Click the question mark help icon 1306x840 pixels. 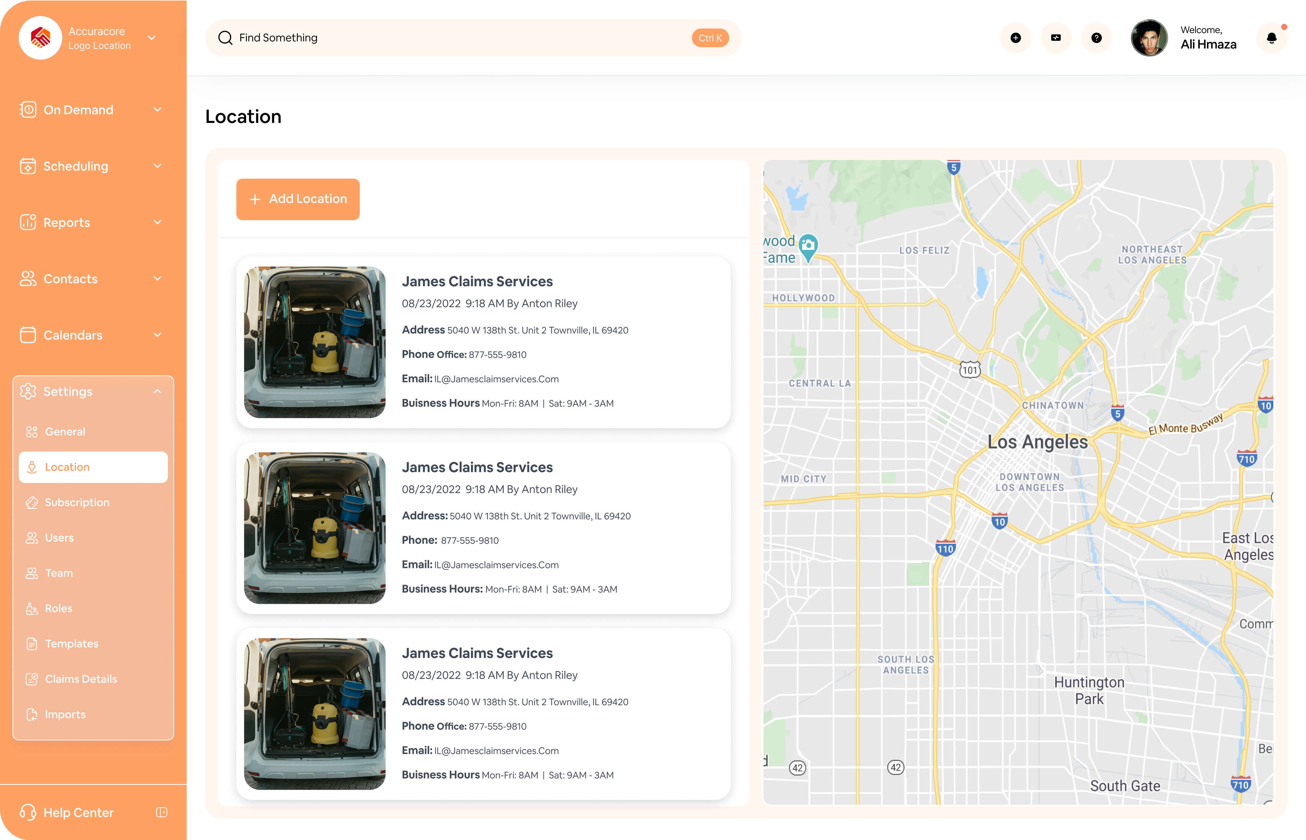point(1096,38)
